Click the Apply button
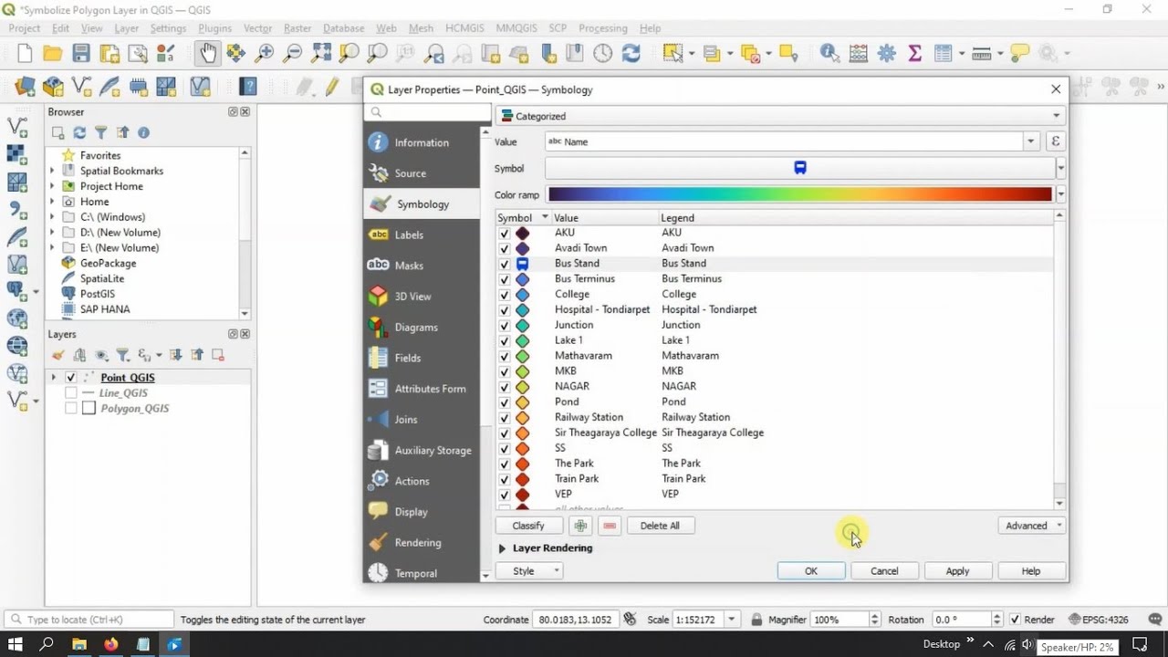Viewport: 1168px width, 657px height. pos(957,571)
